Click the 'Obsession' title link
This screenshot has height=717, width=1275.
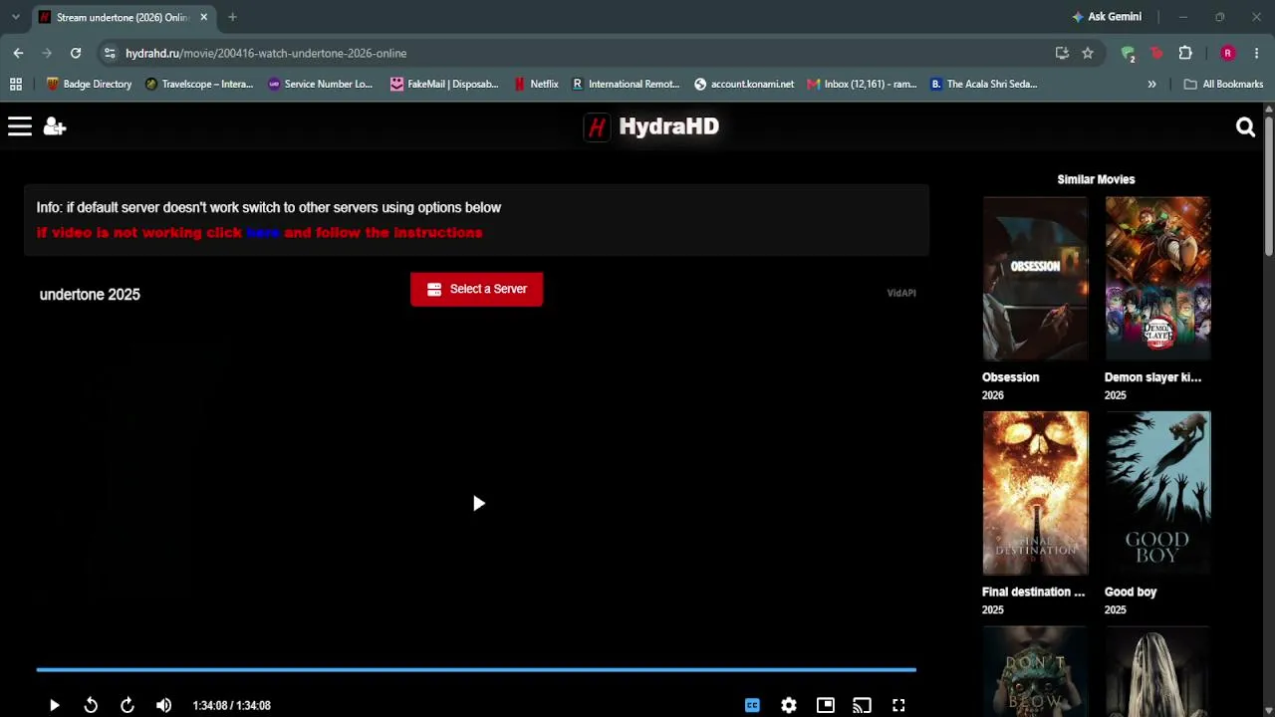[x=1010, y=377]
